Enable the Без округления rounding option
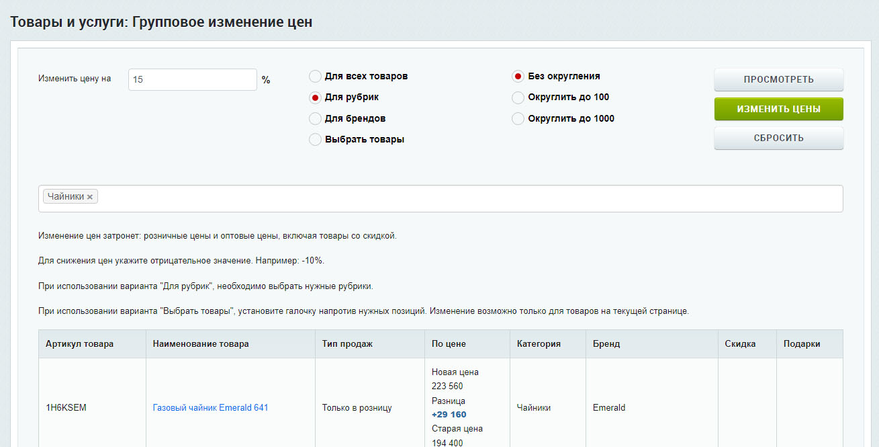879x447 pixels. click(518, 77)
